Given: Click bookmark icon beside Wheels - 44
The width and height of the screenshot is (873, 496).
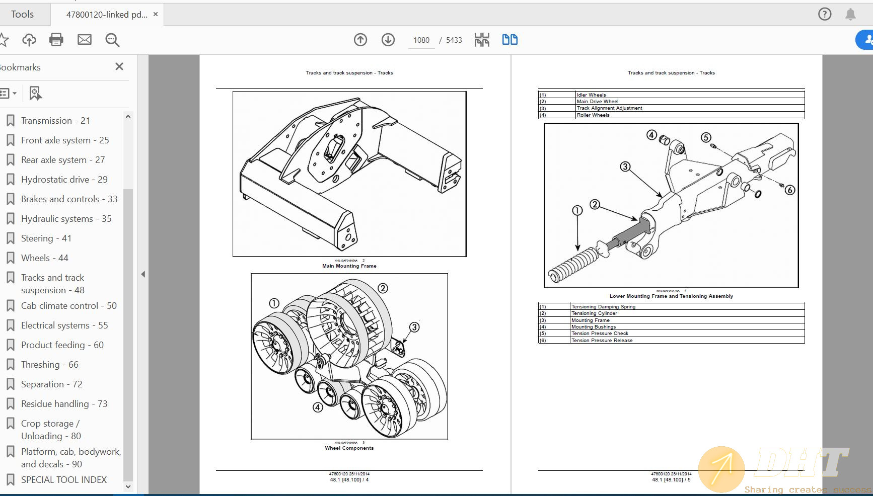Looking at the screenshot, I should pos(10,258).
